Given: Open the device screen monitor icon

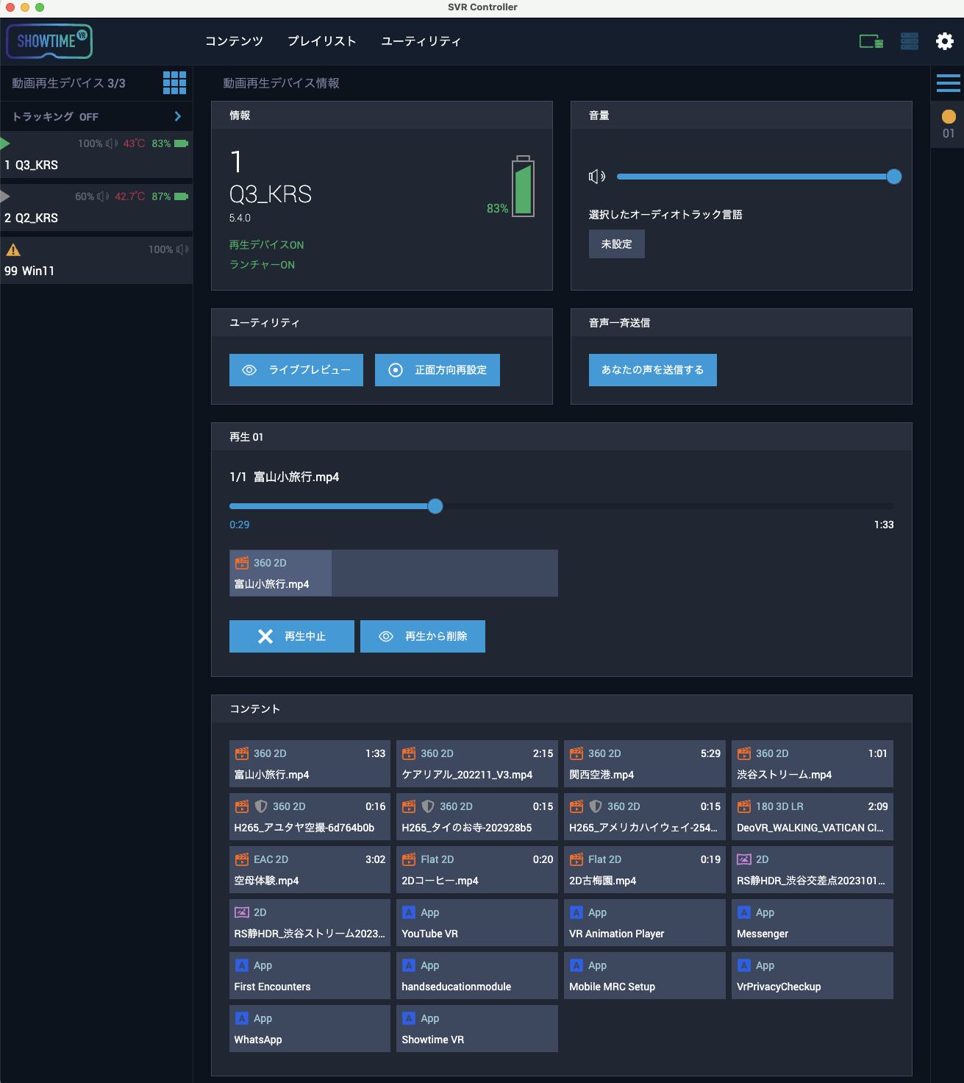Looking at the screenshot, I should (871, 42).
